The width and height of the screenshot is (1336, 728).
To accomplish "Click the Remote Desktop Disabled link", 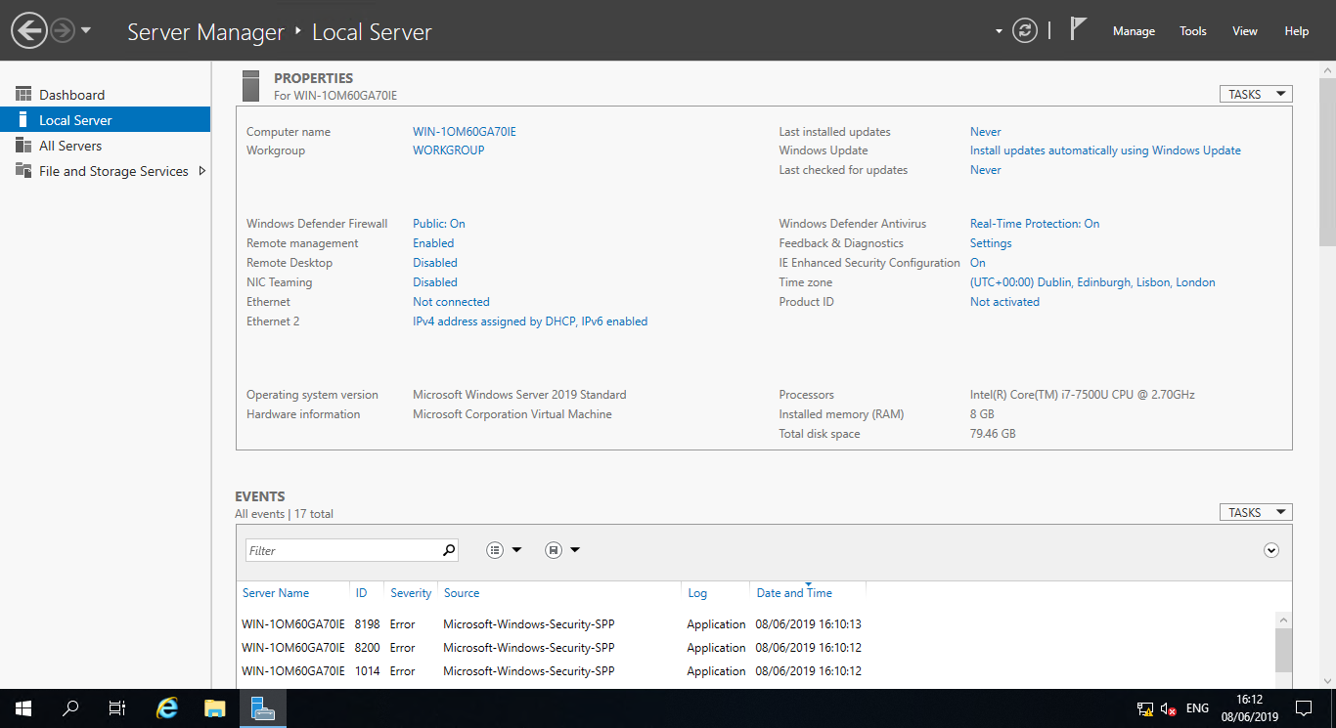I will point(435,263).
